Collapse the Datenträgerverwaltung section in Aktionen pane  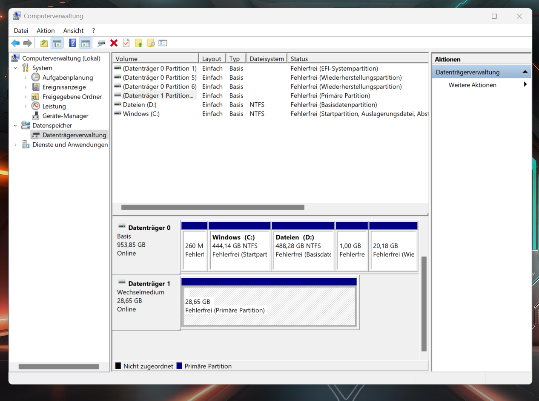[x=525, y=72]
